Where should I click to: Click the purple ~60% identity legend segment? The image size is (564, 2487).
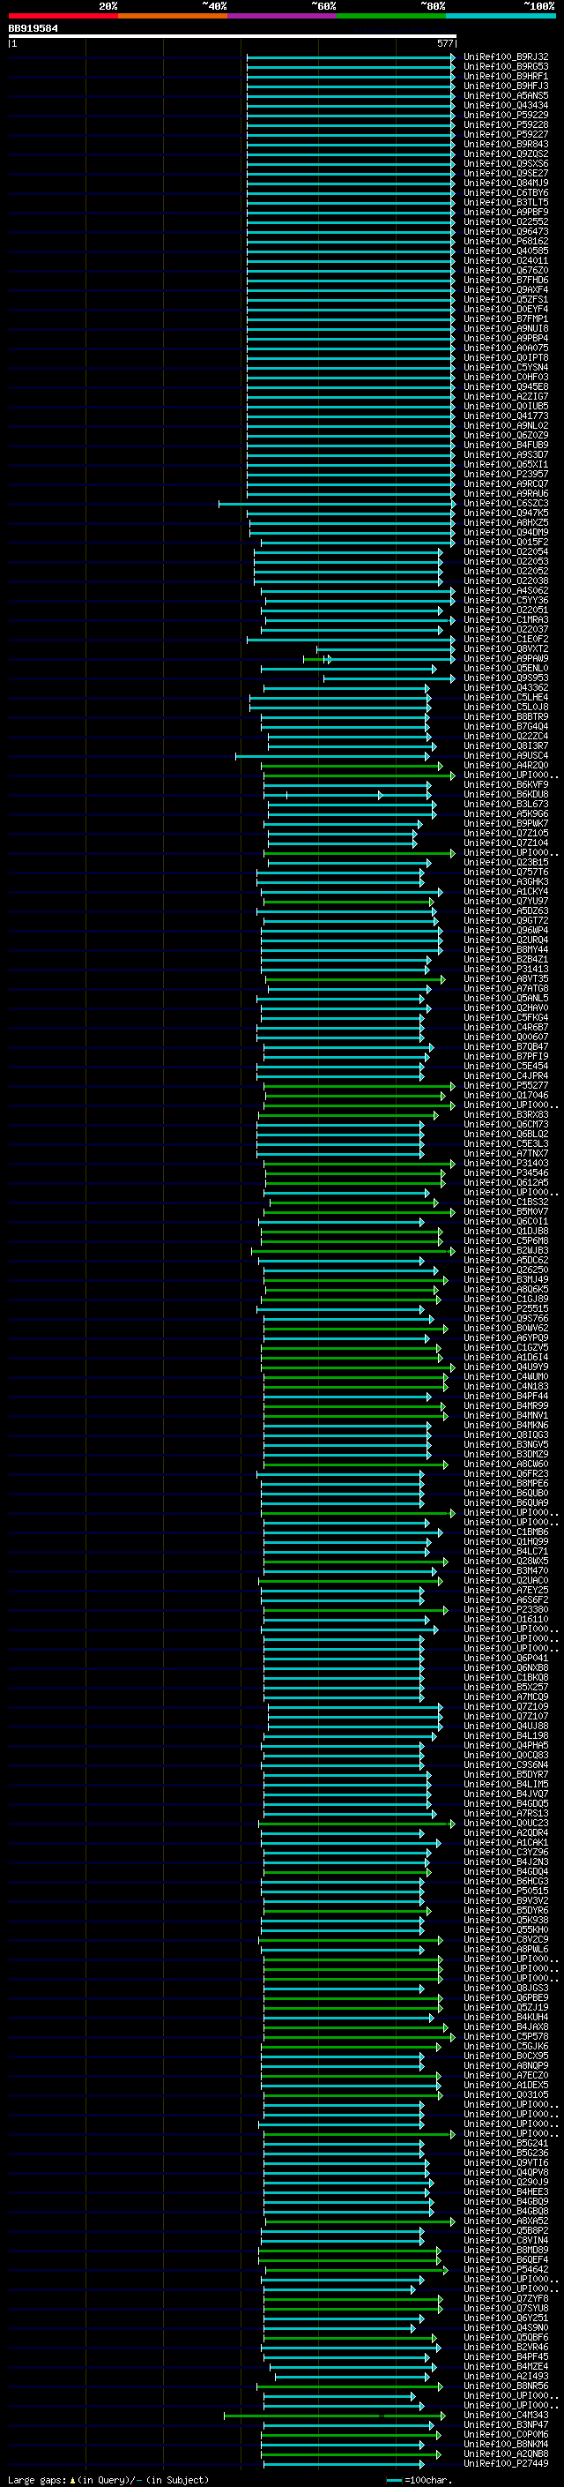coord(281,16)
